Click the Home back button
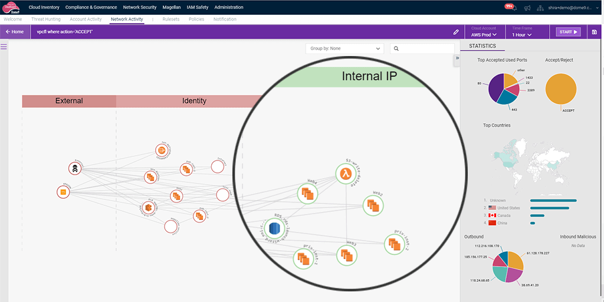The image size is (604, 302). click(x=15, y=32)
